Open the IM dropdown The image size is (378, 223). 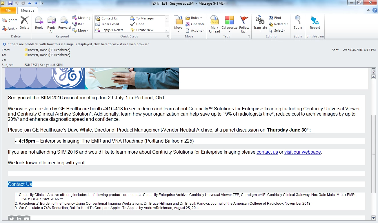click(79, 24)
